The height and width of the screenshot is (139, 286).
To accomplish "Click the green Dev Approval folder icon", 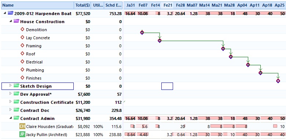I will (16, 94).
